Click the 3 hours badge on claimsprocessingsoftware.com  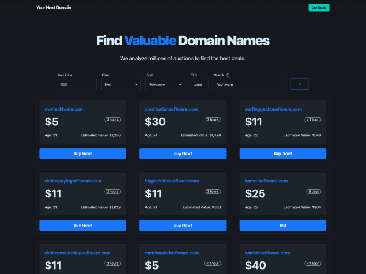tap(112, 263)
